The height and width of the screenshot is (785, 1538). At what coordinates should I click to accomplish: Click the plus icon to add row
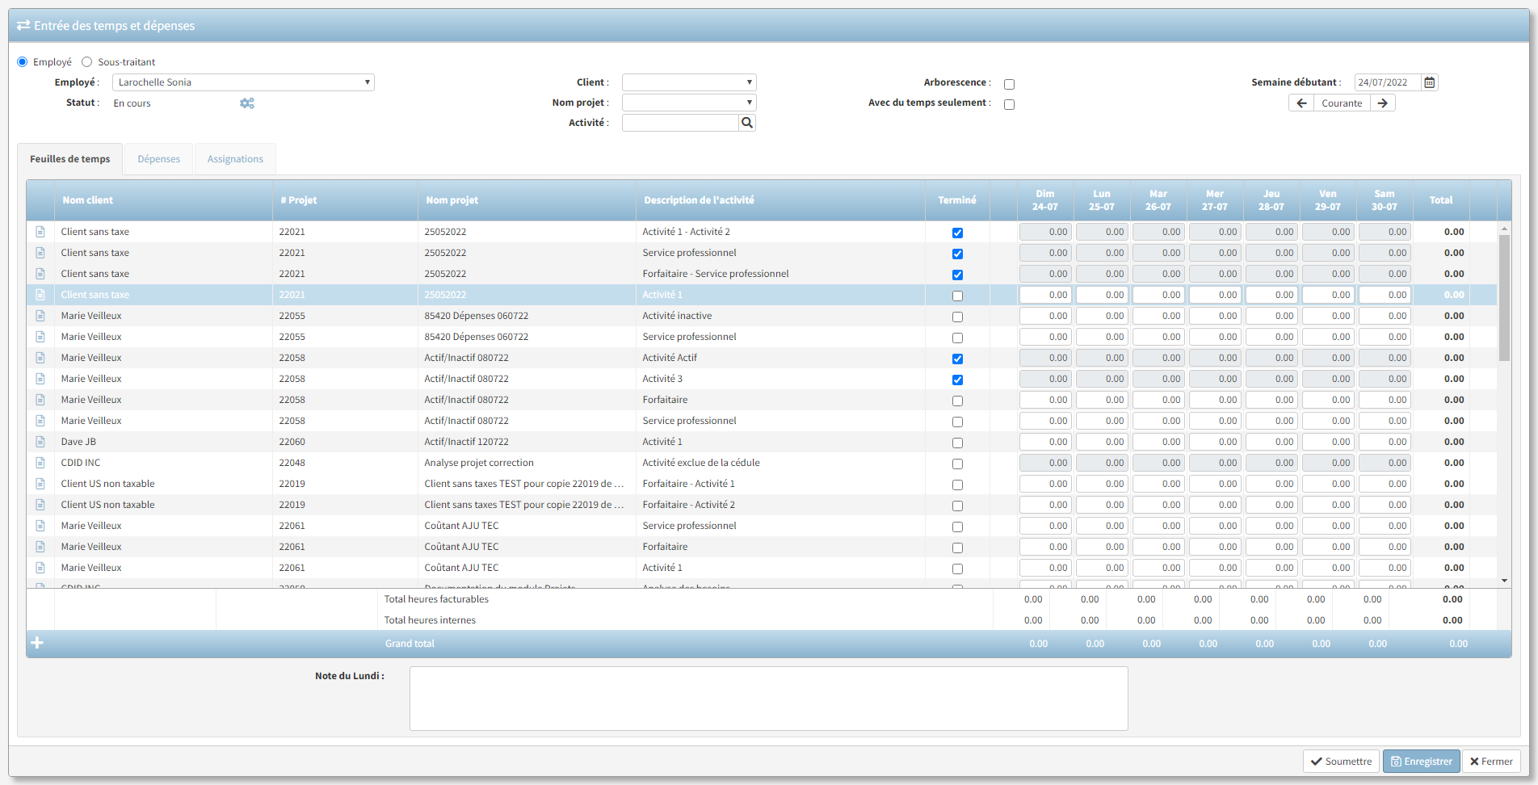(37, 643)
